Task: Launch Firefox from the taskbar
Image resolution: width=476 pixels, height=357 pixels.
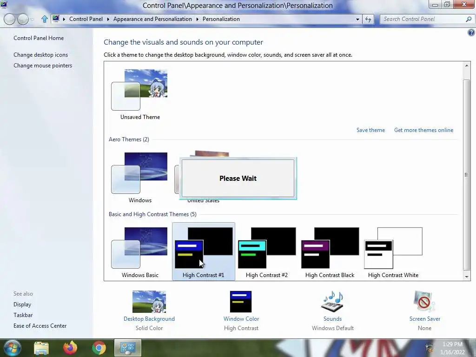Action: (70, 348)
